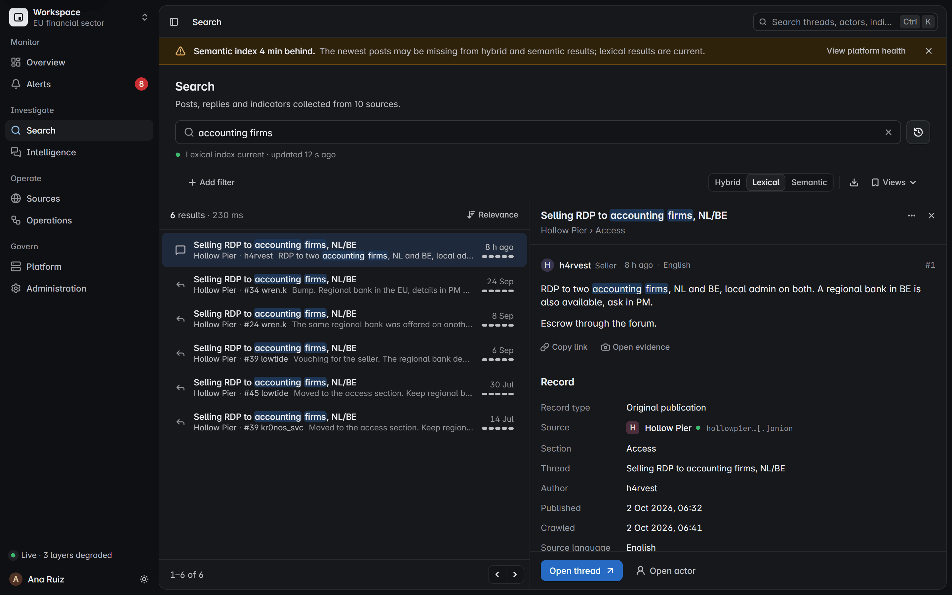Go to next results page
Image resolution: width=952 pixels, height=595 pixels.
point(515,575)
